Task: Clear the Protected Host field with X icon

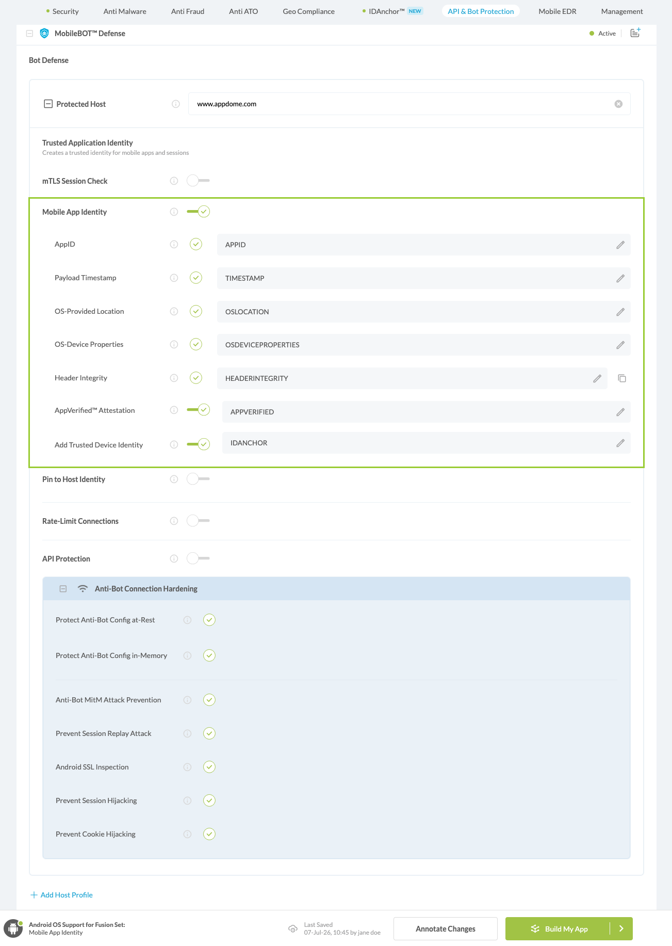Action: tap(618, 104)
